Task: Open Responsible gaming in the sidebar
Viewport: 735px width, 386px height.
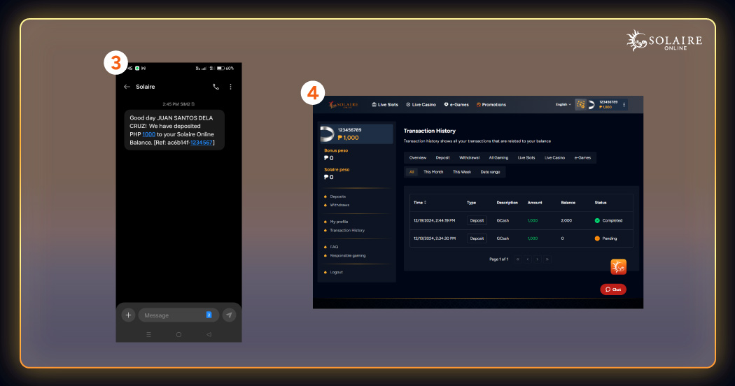Action: [347, 256]
